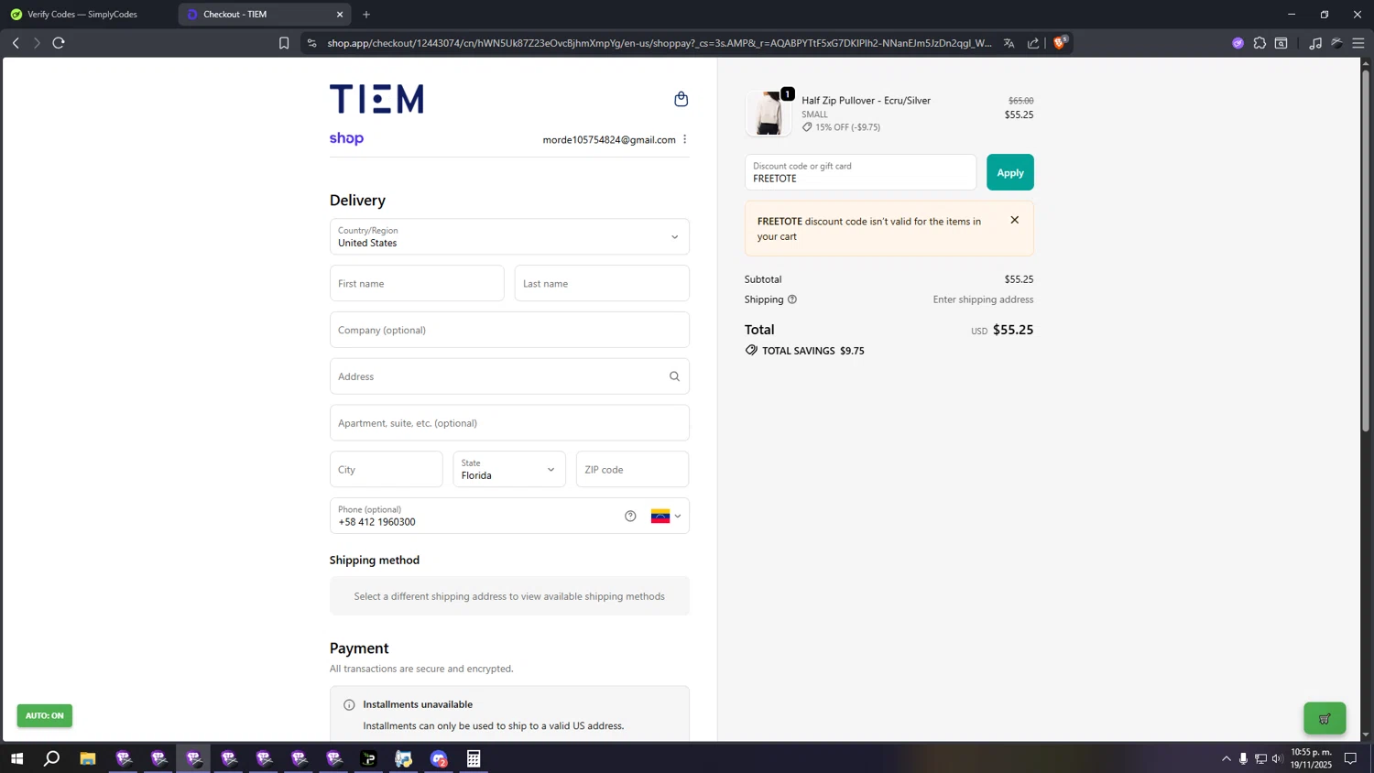Open File Explorer from taskbar
1374x773 pixels.
pyautogui.click(x=88, y=758)
